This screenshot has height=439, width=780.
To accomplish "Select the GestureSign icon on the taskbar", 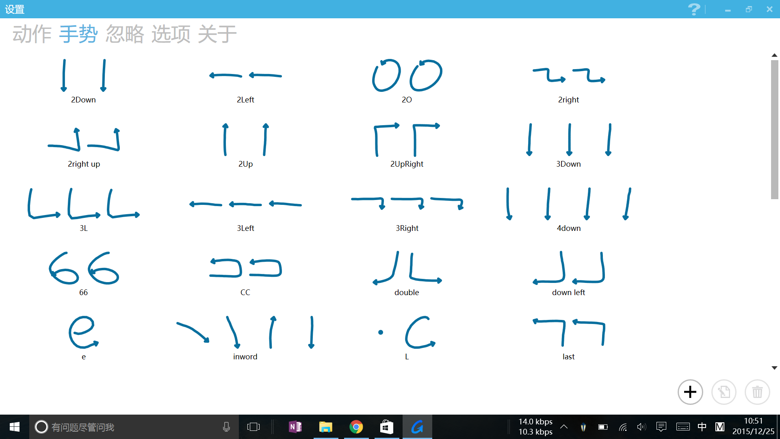I will pyautogui.click(x=417, y=427).
